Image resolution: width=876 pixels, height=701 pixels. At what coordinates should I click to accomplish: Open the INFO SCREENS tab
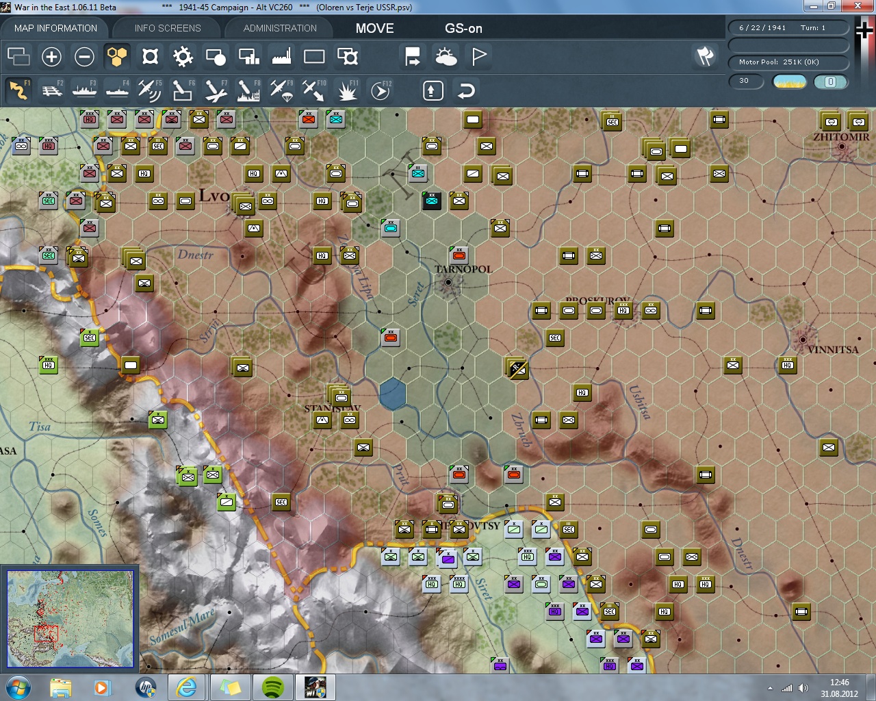tap(168, 28)
